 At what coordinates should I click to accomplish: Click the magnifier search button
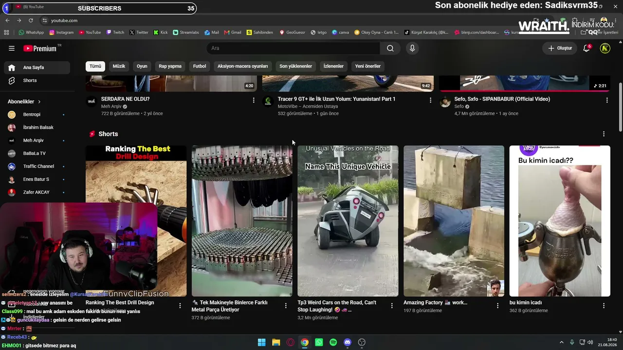pos(390,48)
